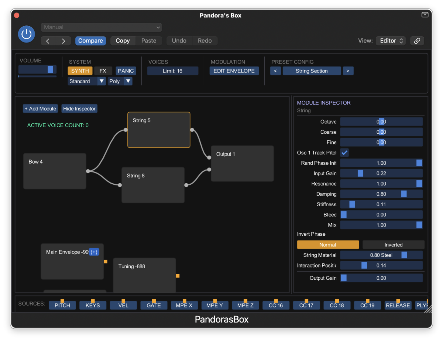Click the orange output port of Tuning module
This screenshot has height=341, width=443.
178,276
